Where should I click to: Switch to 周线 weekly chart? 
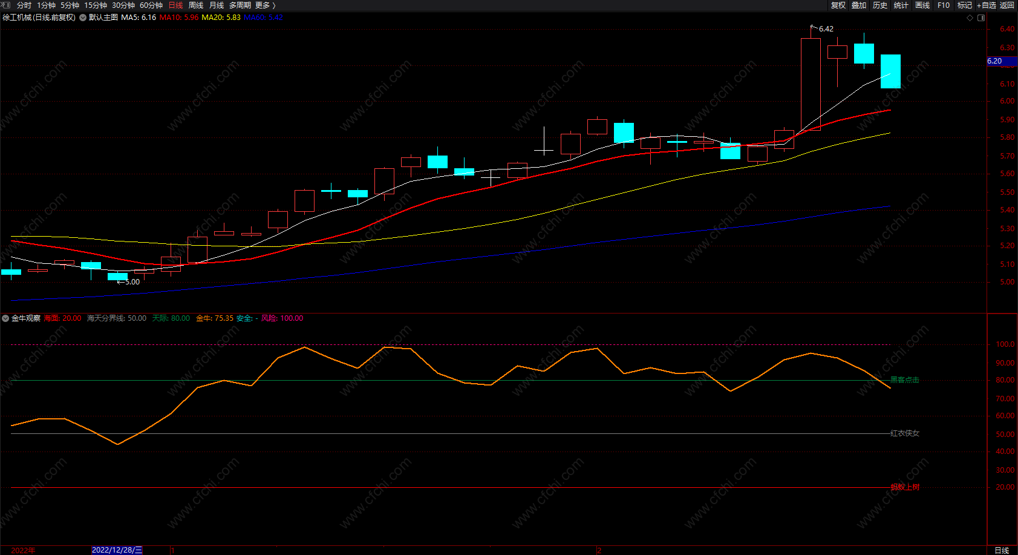[196, 5]
